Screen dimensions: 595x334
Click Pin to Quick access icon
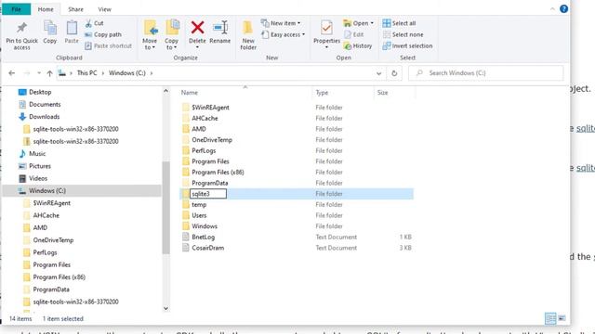[21, 28]
